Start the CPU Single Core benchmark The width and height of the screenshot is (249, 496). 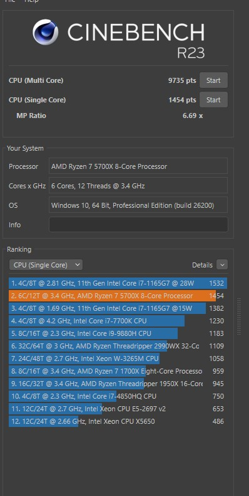(213, 100)
